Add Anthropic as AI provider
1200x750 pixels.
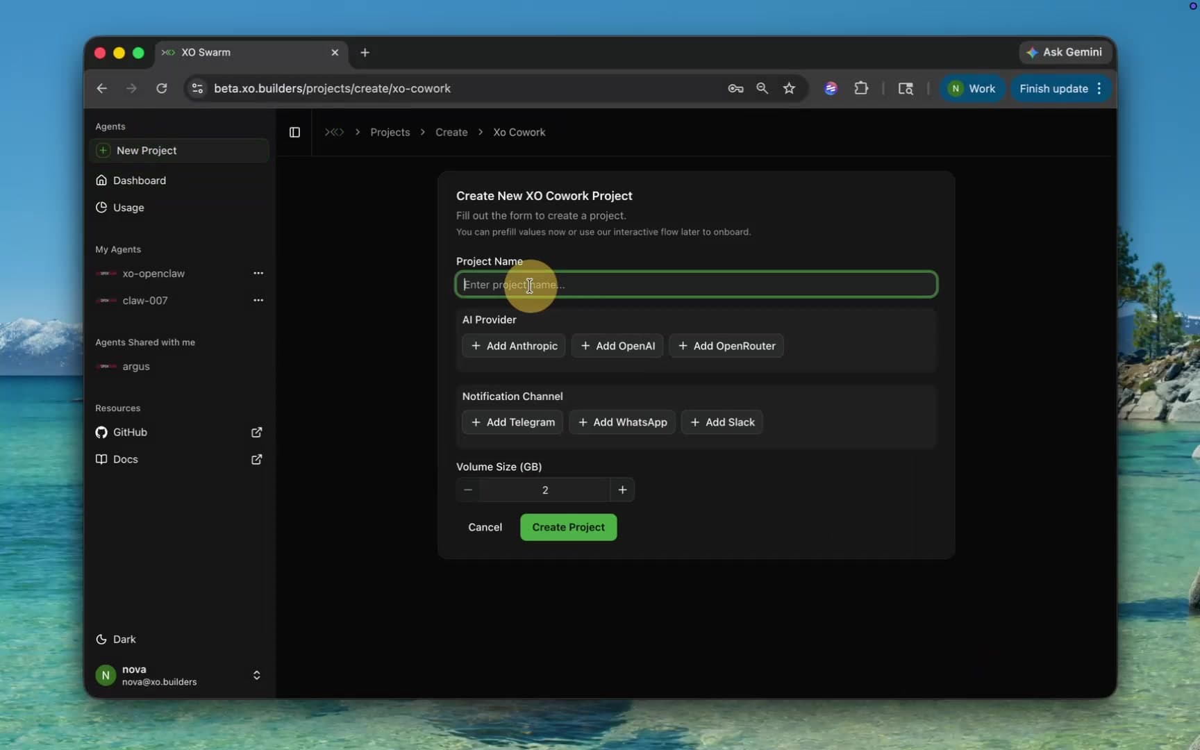coord(514,346)
